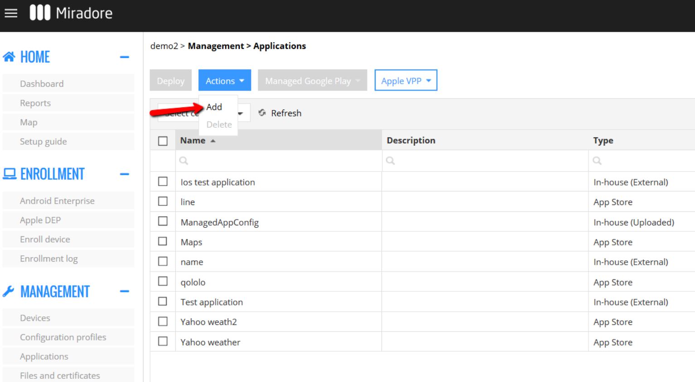The image size is (695, 382).
Task: Tick the Yahoo weather row checkbox
Action: click(163, 341)
